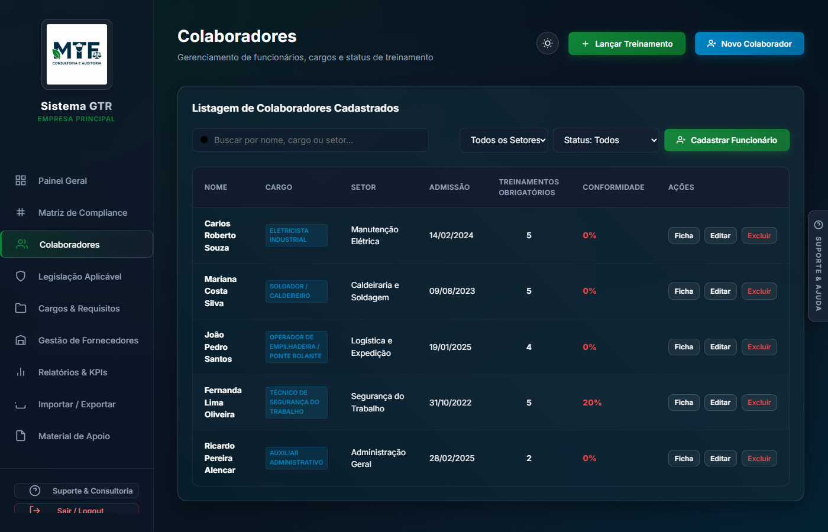Click Lançar Treinamento button

627,44
